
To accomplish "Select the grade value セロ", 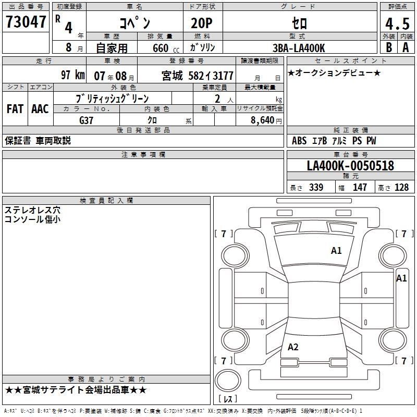I will tap(299, 23).
